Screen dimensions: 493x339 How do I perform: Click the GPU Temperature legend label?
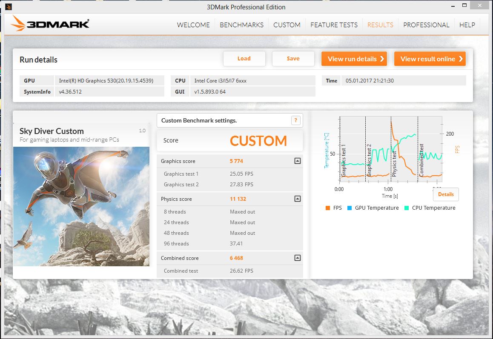pos(377,208)
